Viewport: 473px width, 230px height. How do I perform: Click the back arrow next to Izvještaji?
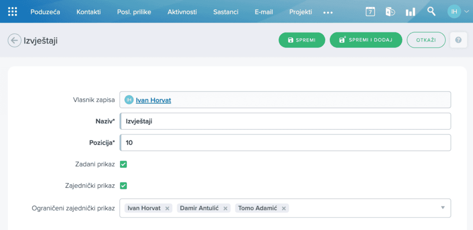(14, 40)
